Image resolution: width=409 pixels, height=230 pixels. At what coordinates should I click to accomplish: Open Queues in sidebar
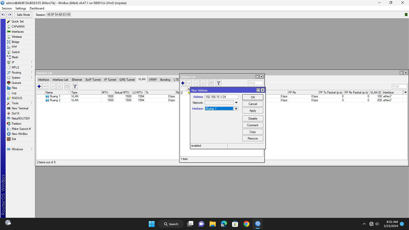pyautogui.click(x=16, y=83)
